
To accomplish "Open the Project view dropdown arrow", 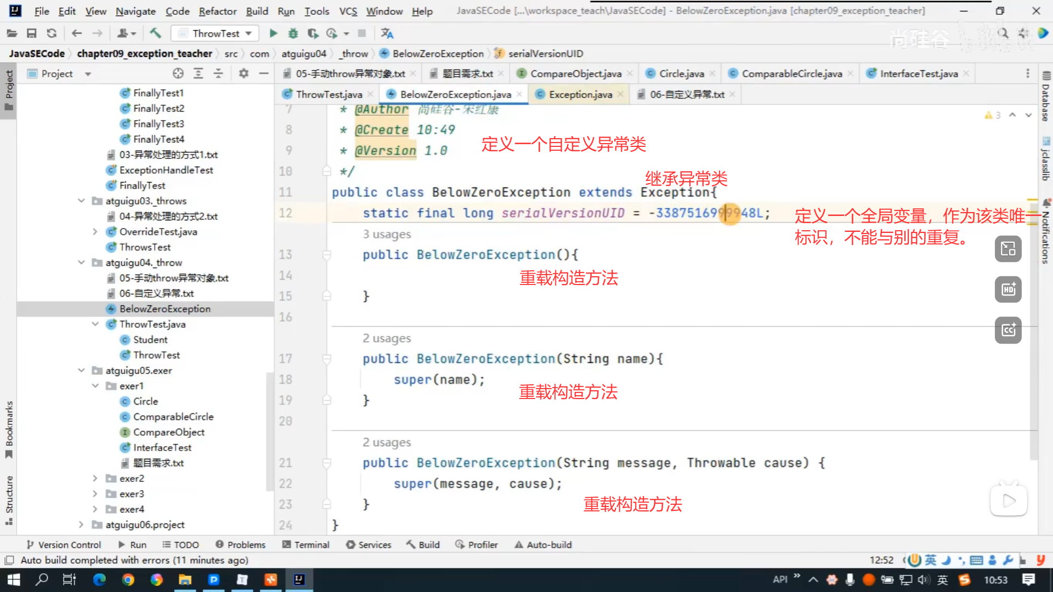I will coord(88,73).
